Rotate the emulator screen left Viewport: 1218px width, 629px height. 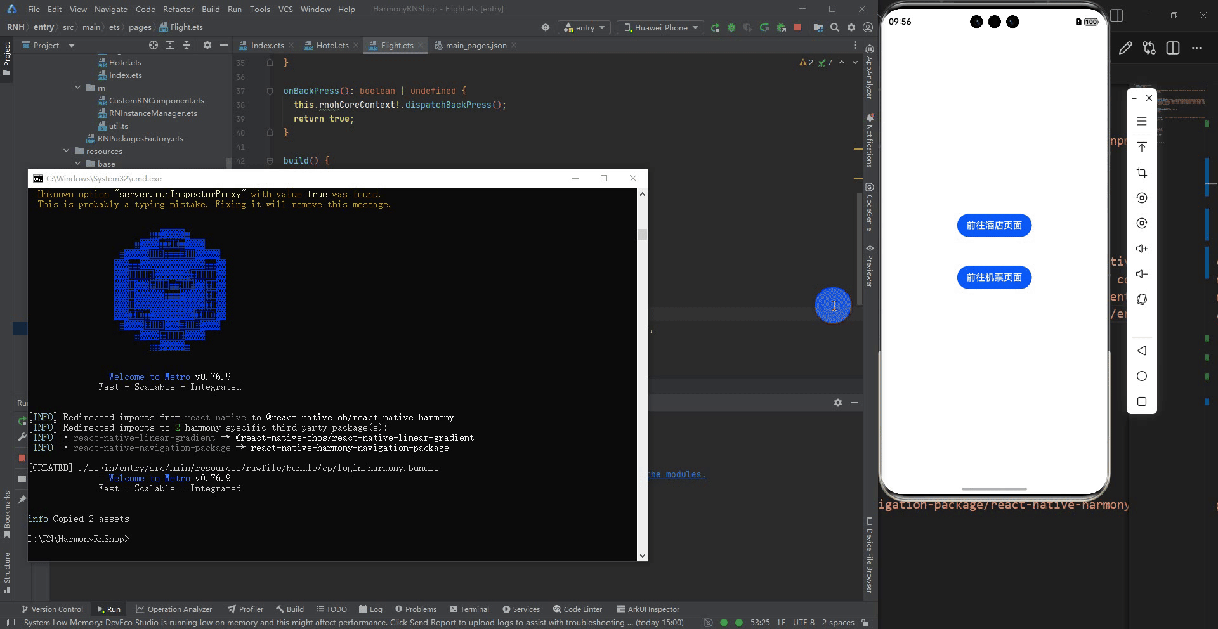pos(1142,198)
